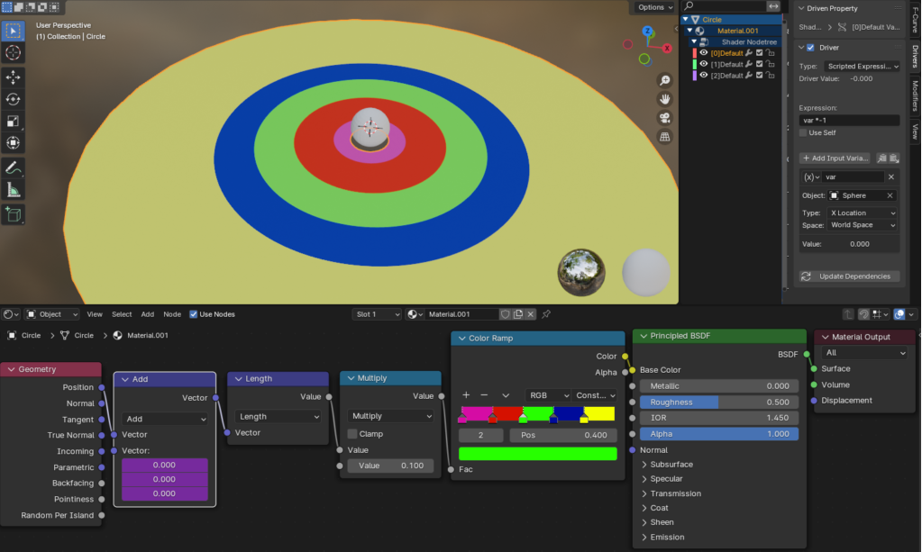The height and width of the screenshot is (552, 922).
Task: Select the Rotate tool
Action: click(14, 100)
